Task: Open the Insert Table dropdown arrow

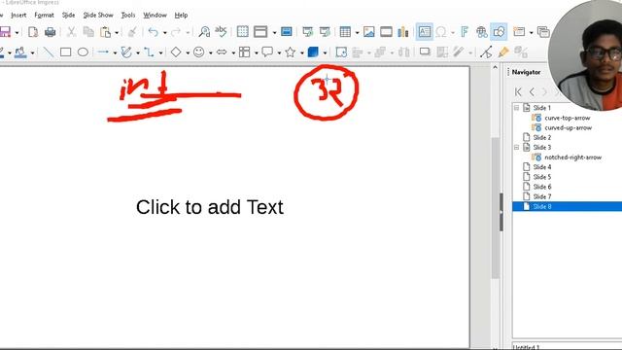Action: pos(357,32)
